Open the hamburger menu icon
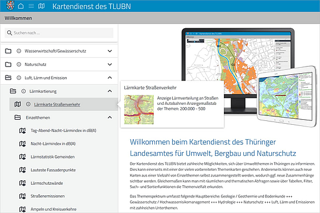 click(x=31, y=6)
